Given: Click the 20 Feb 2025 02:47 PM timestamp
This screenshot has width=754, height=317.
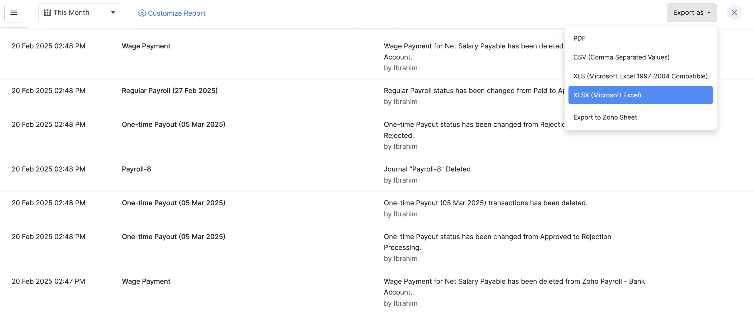Looking at the screenshot, I should click(48, 281).
